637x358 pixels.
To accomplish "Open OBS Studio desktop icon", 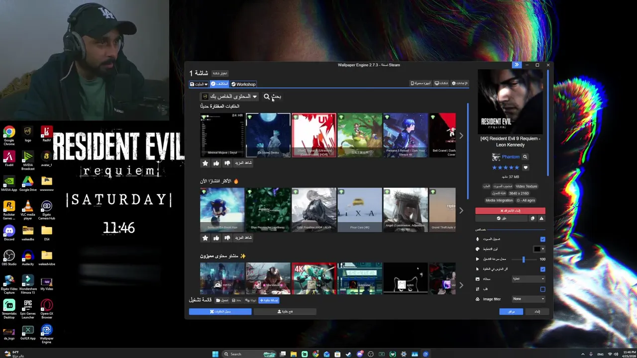I will coord(9,258).
